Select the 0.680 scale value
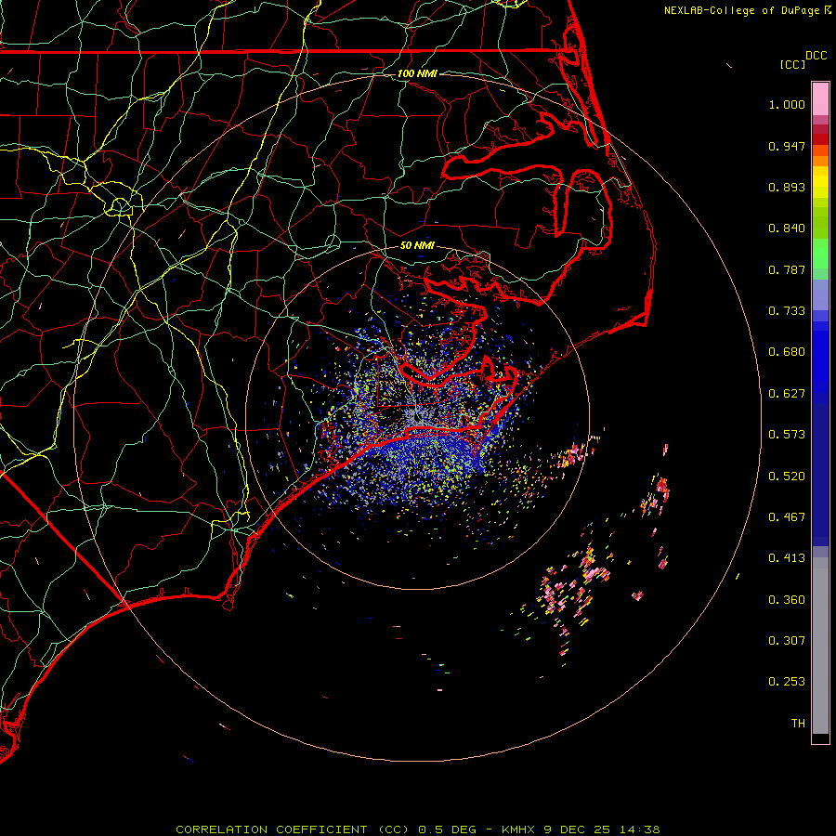The width and height of the screenshot is (836, 836). [787, 352]
